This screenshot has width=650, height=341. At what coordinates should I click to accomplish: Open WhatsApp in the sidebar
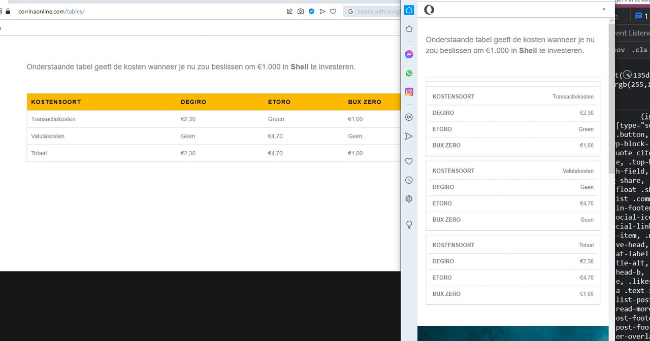409,73
